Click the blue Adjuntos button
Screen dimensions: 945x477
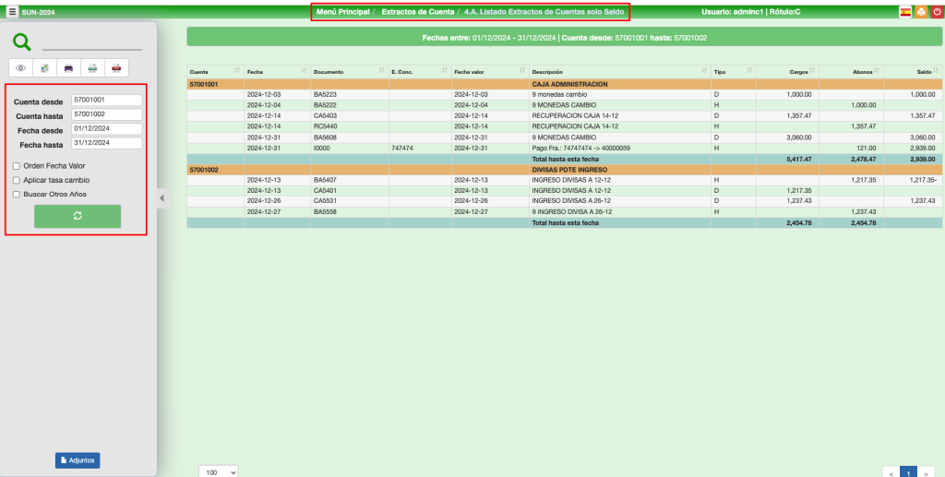(78, 459)
